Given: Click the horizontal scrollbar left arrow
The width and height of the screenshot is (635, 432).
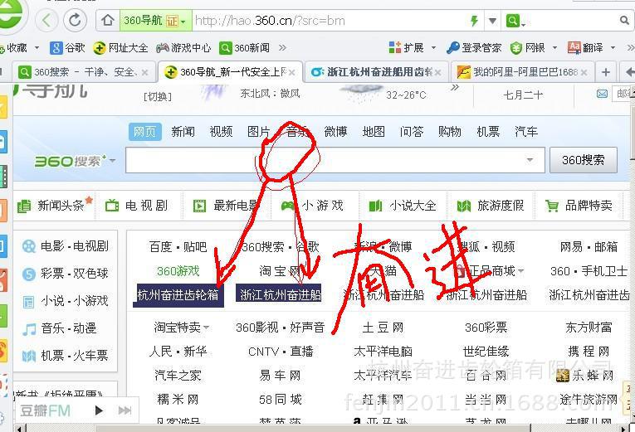Looking at the screenshot, I should tap(17, 428).
